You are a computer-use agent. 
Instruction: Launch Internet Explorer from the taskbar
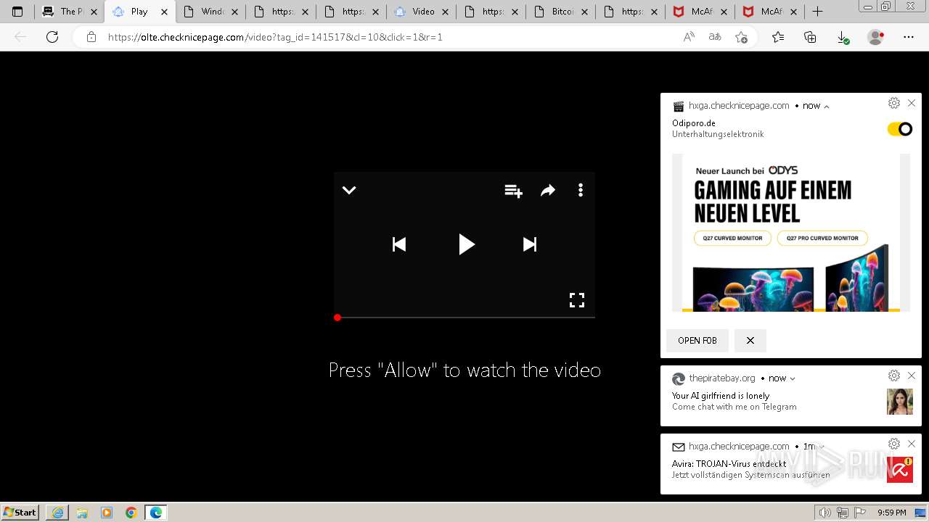point(57,513)
